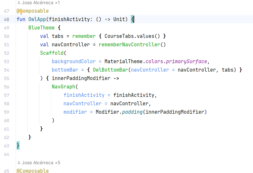
Task: Click 'remember' call on line 50
Action: click(84, 36)
